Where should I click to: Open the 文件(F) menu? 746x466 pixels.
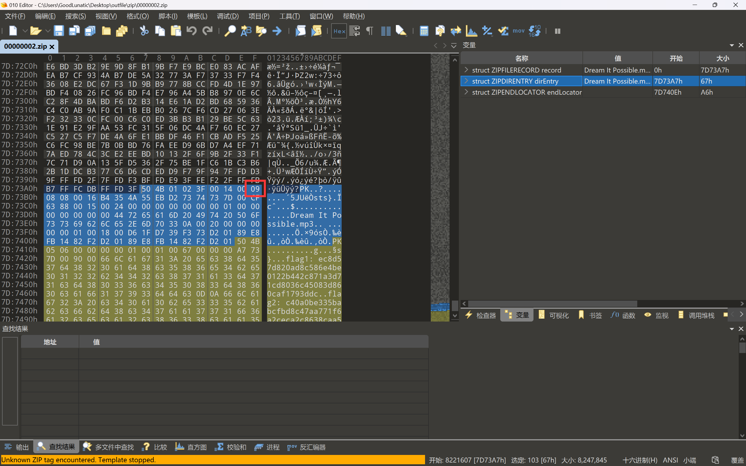coord(15,16)
